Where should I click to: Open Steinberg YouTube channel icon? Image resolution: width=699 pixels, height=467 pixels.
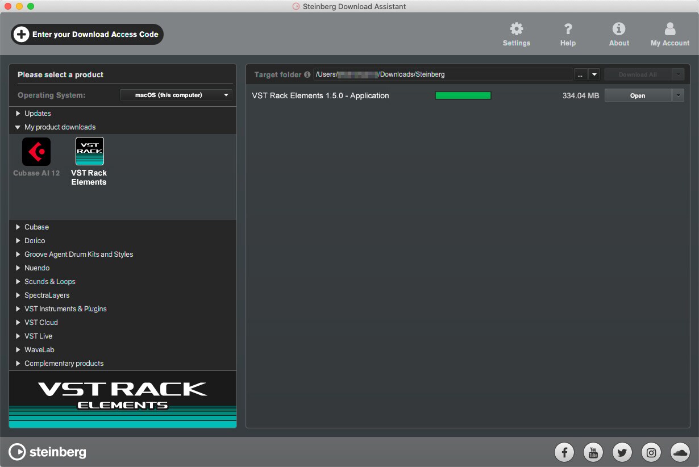[593, 452]
